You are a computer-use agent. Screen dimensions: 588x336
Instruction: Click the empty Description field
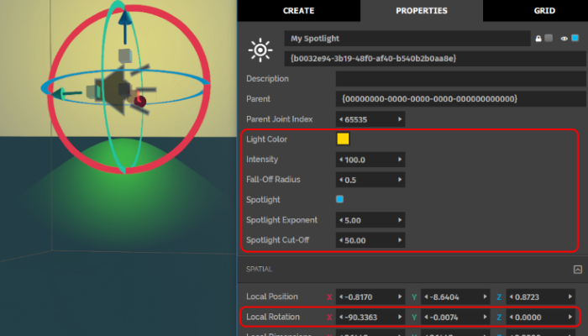tap(460, 79)
